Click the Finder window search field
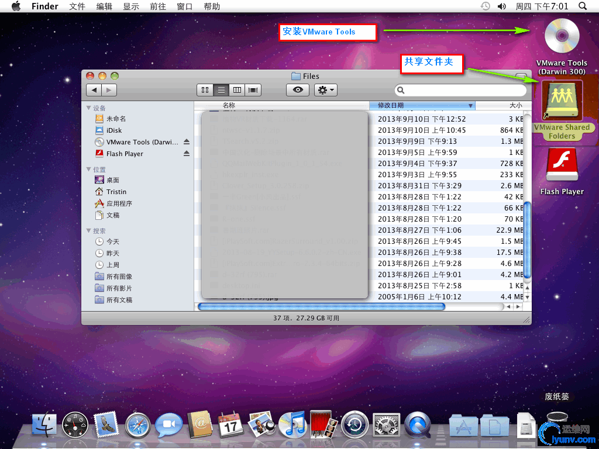The image size is (599, 449). tap(460, 90)
